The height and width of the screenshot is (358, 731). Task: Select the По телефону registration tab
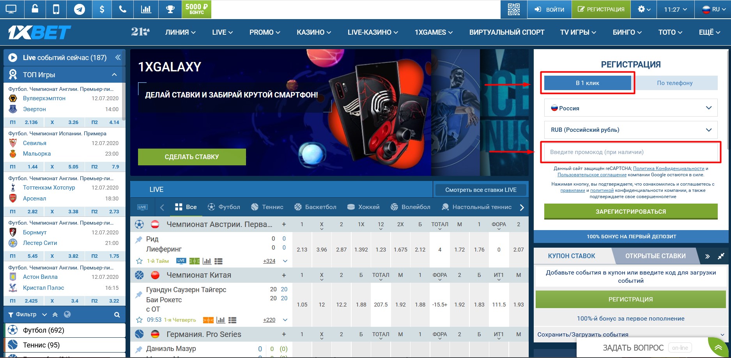[674, 83]
